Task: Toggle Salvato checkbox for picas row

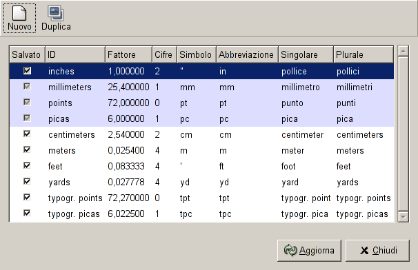Action: [x=27, y=118]
